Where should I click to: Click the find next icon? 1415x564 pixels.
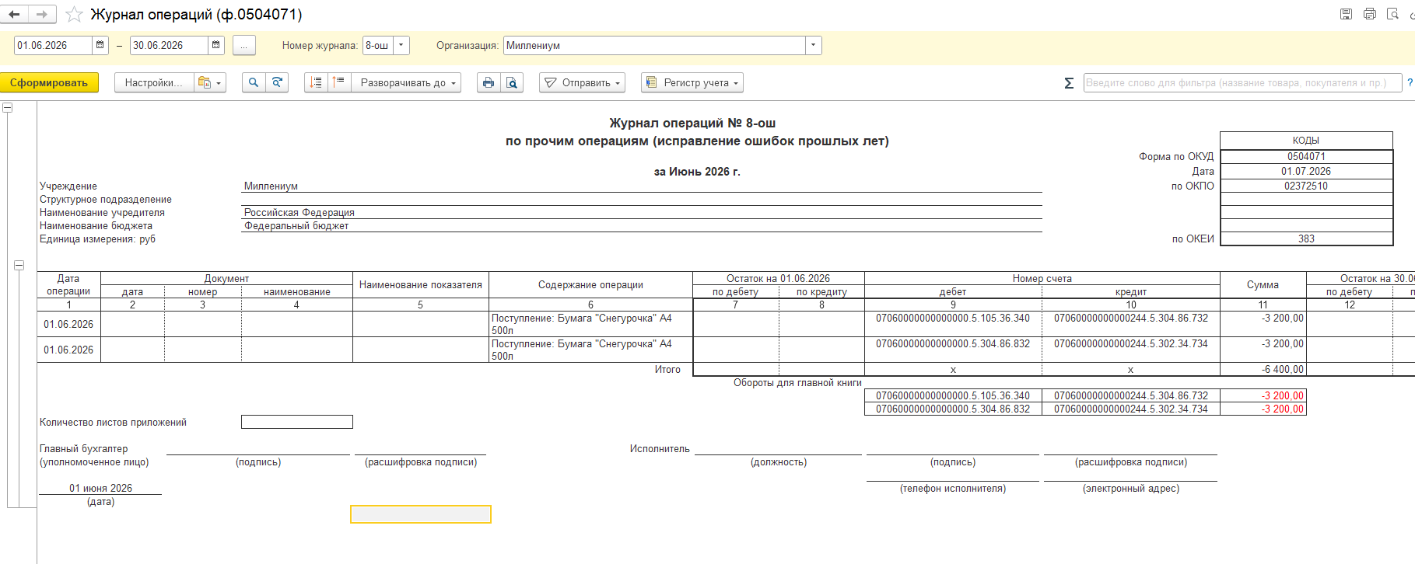click(x=277, y=82)
